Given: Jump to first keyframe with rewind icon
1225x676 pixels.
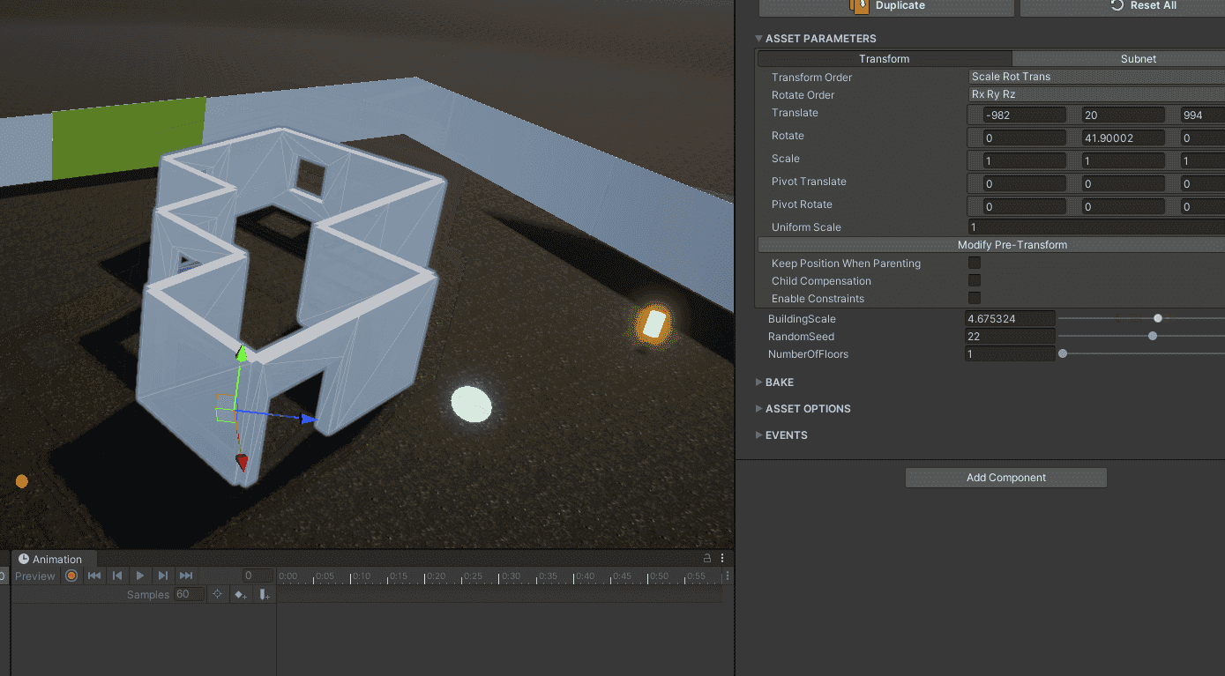Looking at the screenshot, I should [x=94, y=576].
